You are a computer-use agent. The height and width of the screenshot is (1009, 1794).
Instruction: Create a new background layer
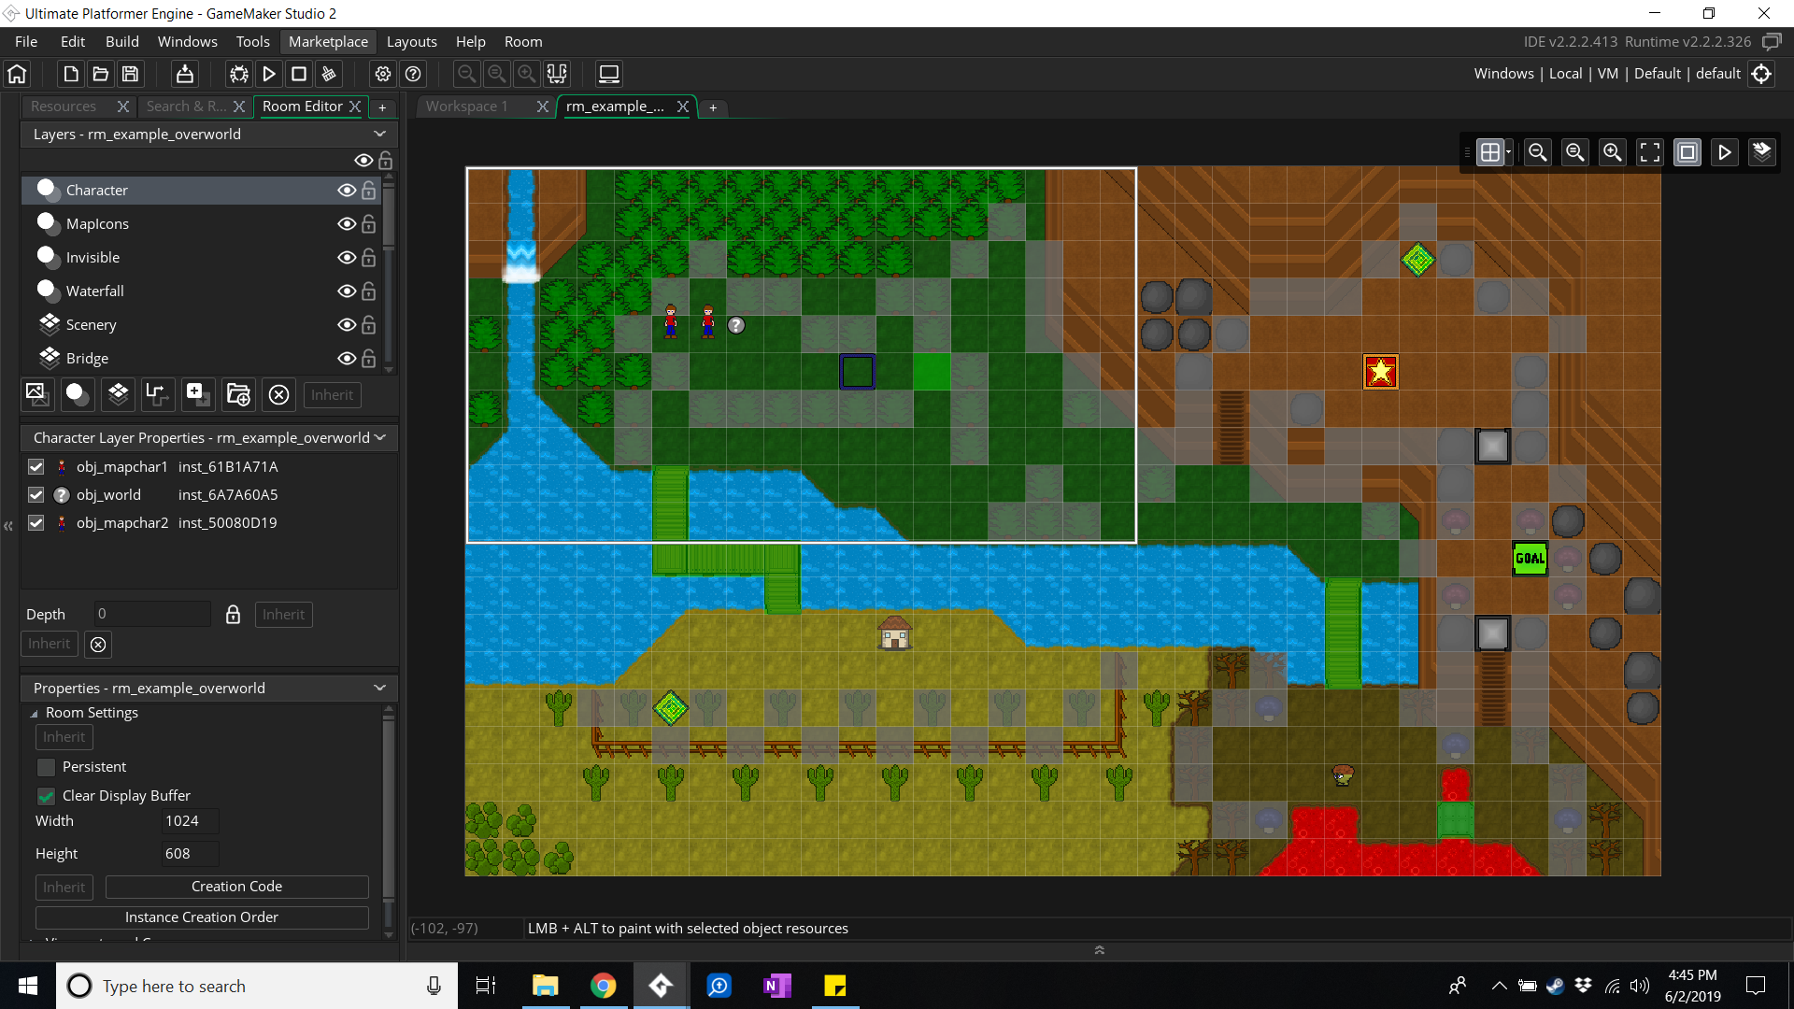(x=37, y=394)
